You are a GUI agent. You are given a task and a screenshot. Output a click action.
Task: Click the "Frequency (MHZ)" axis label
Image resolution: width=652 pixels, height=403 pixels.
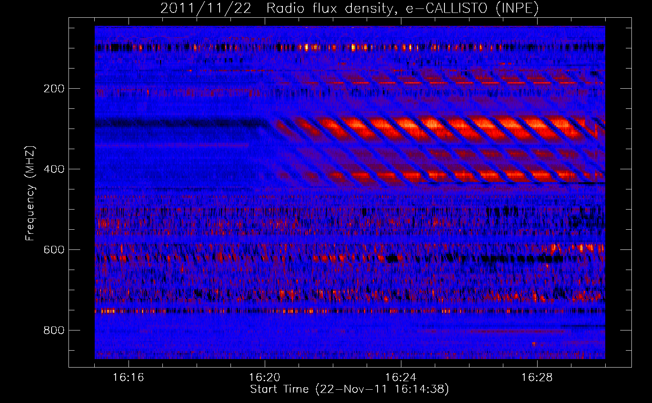click(x=30, y=193)
